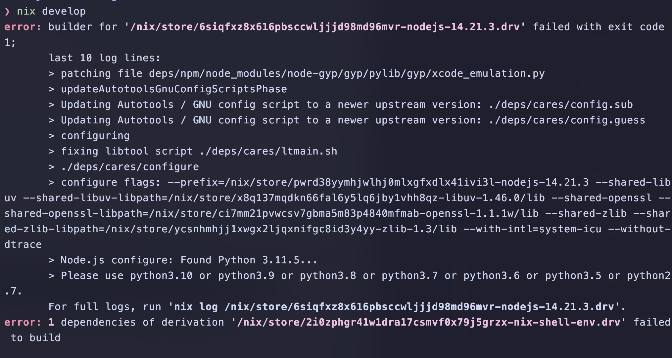Click the --with-intl=system-icu flag
This screenshot has height=358, width=672.
532,229
